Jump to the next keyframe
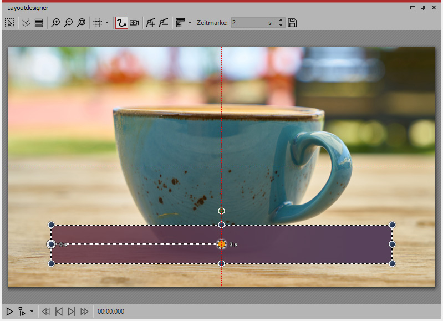Screen dimensions: 443x321 tap(71, 312)
